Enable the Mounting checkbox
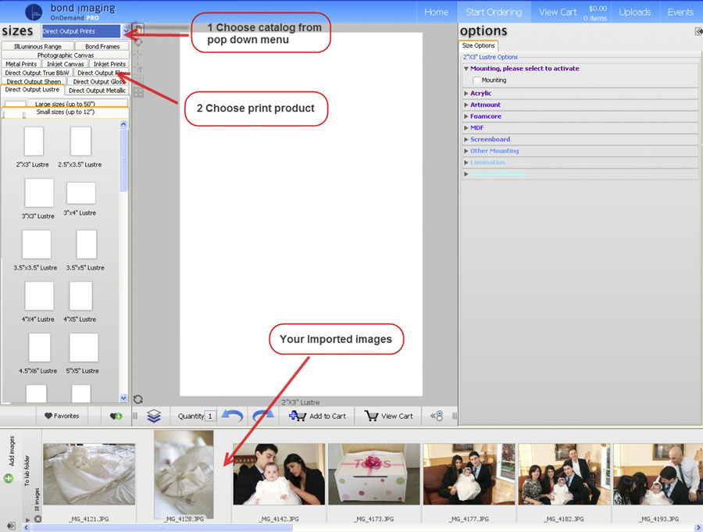703x532 pixels. click(x=476, y=80)
